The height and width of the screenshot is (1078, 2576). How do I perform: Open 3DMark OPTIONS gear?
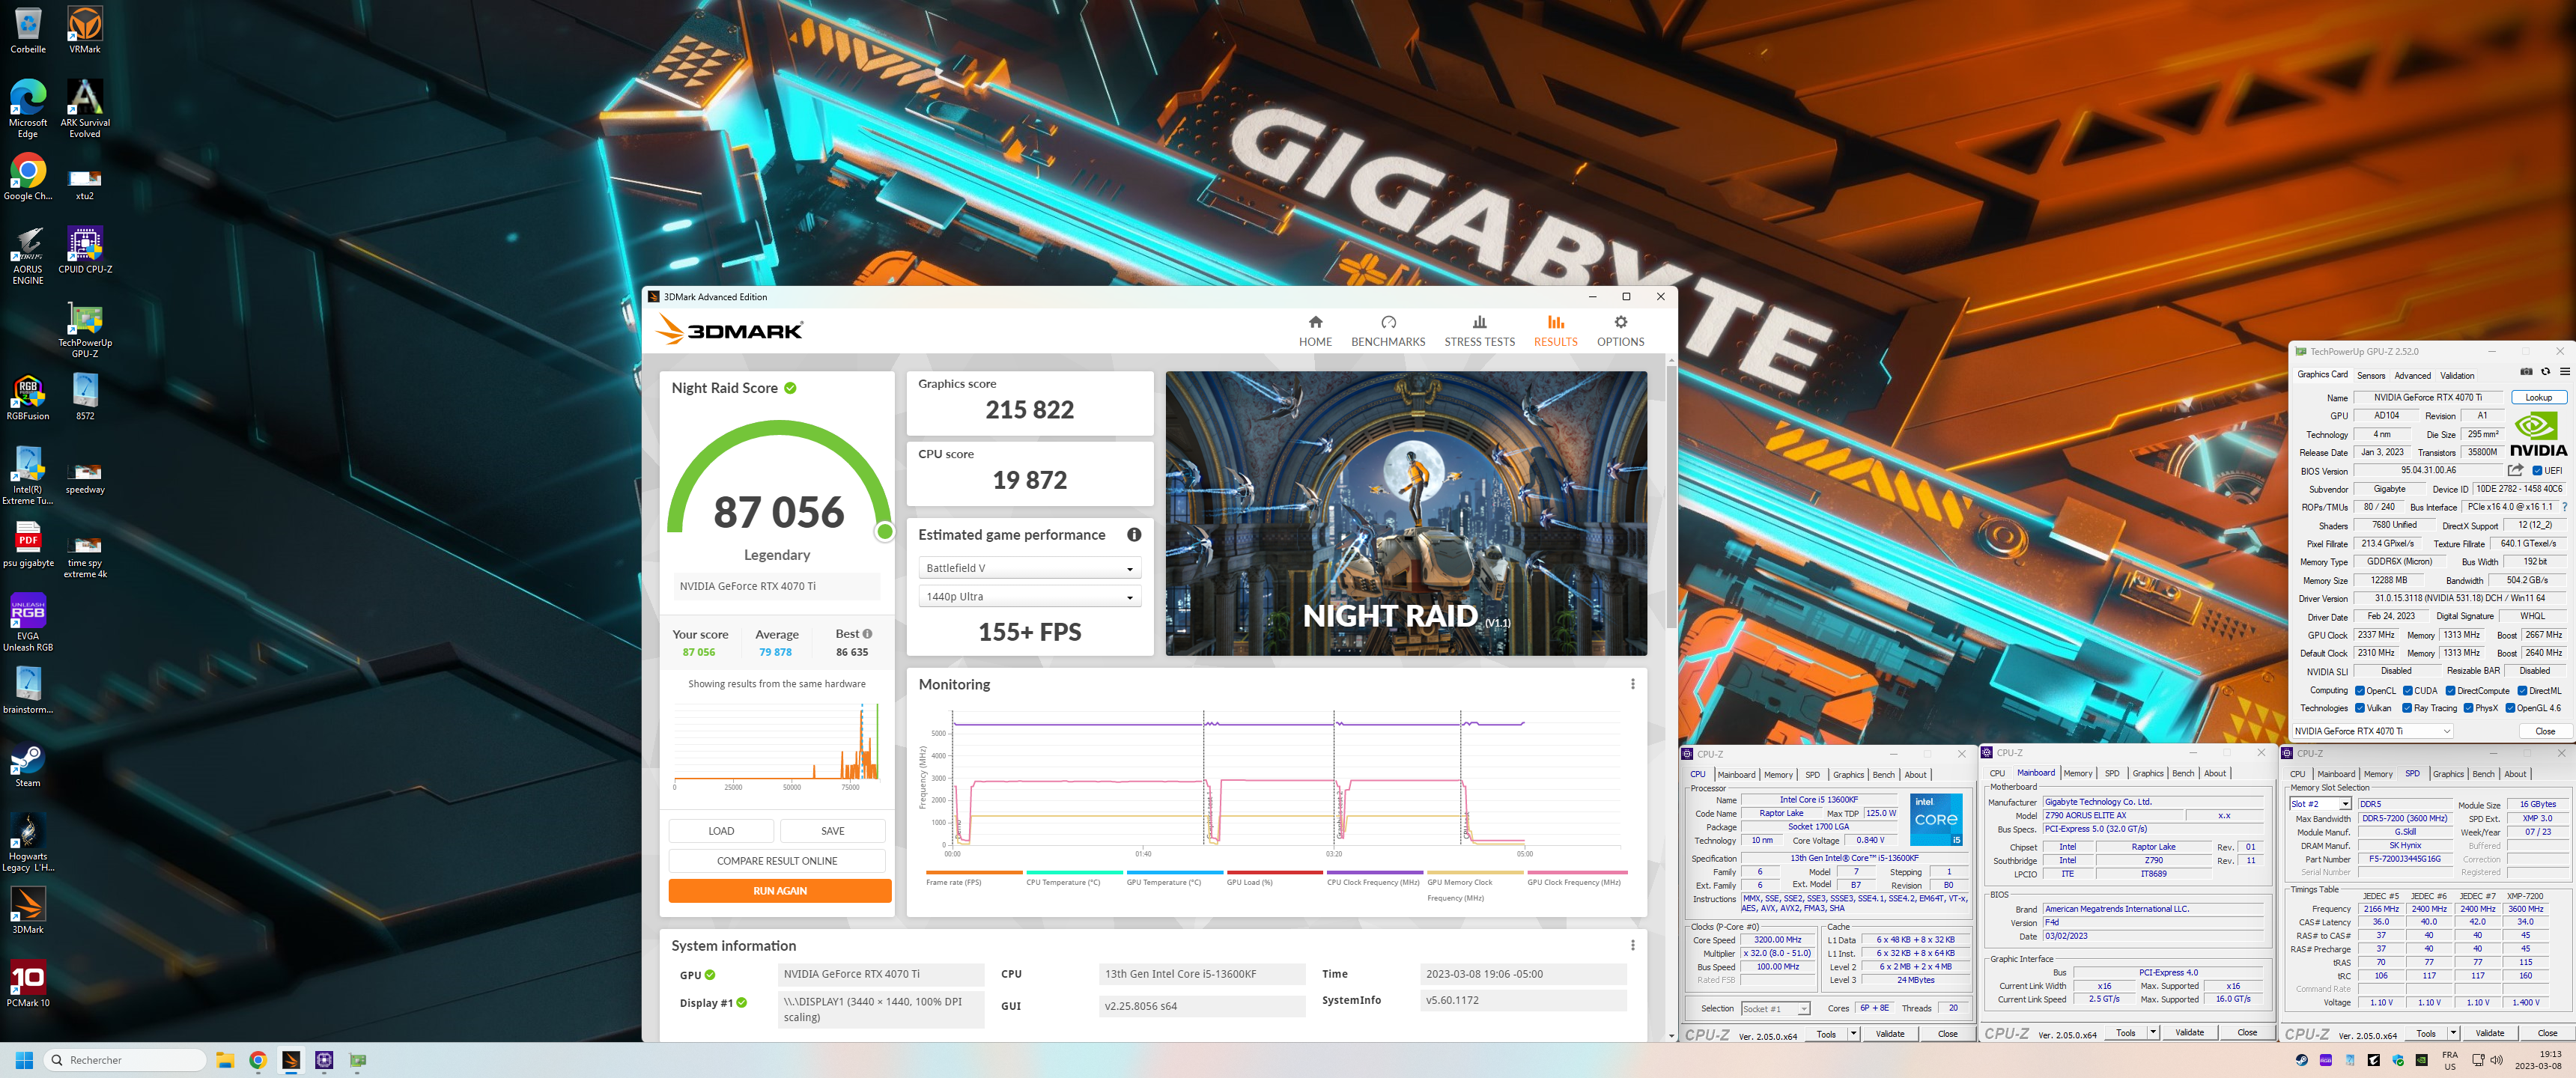1619,330
